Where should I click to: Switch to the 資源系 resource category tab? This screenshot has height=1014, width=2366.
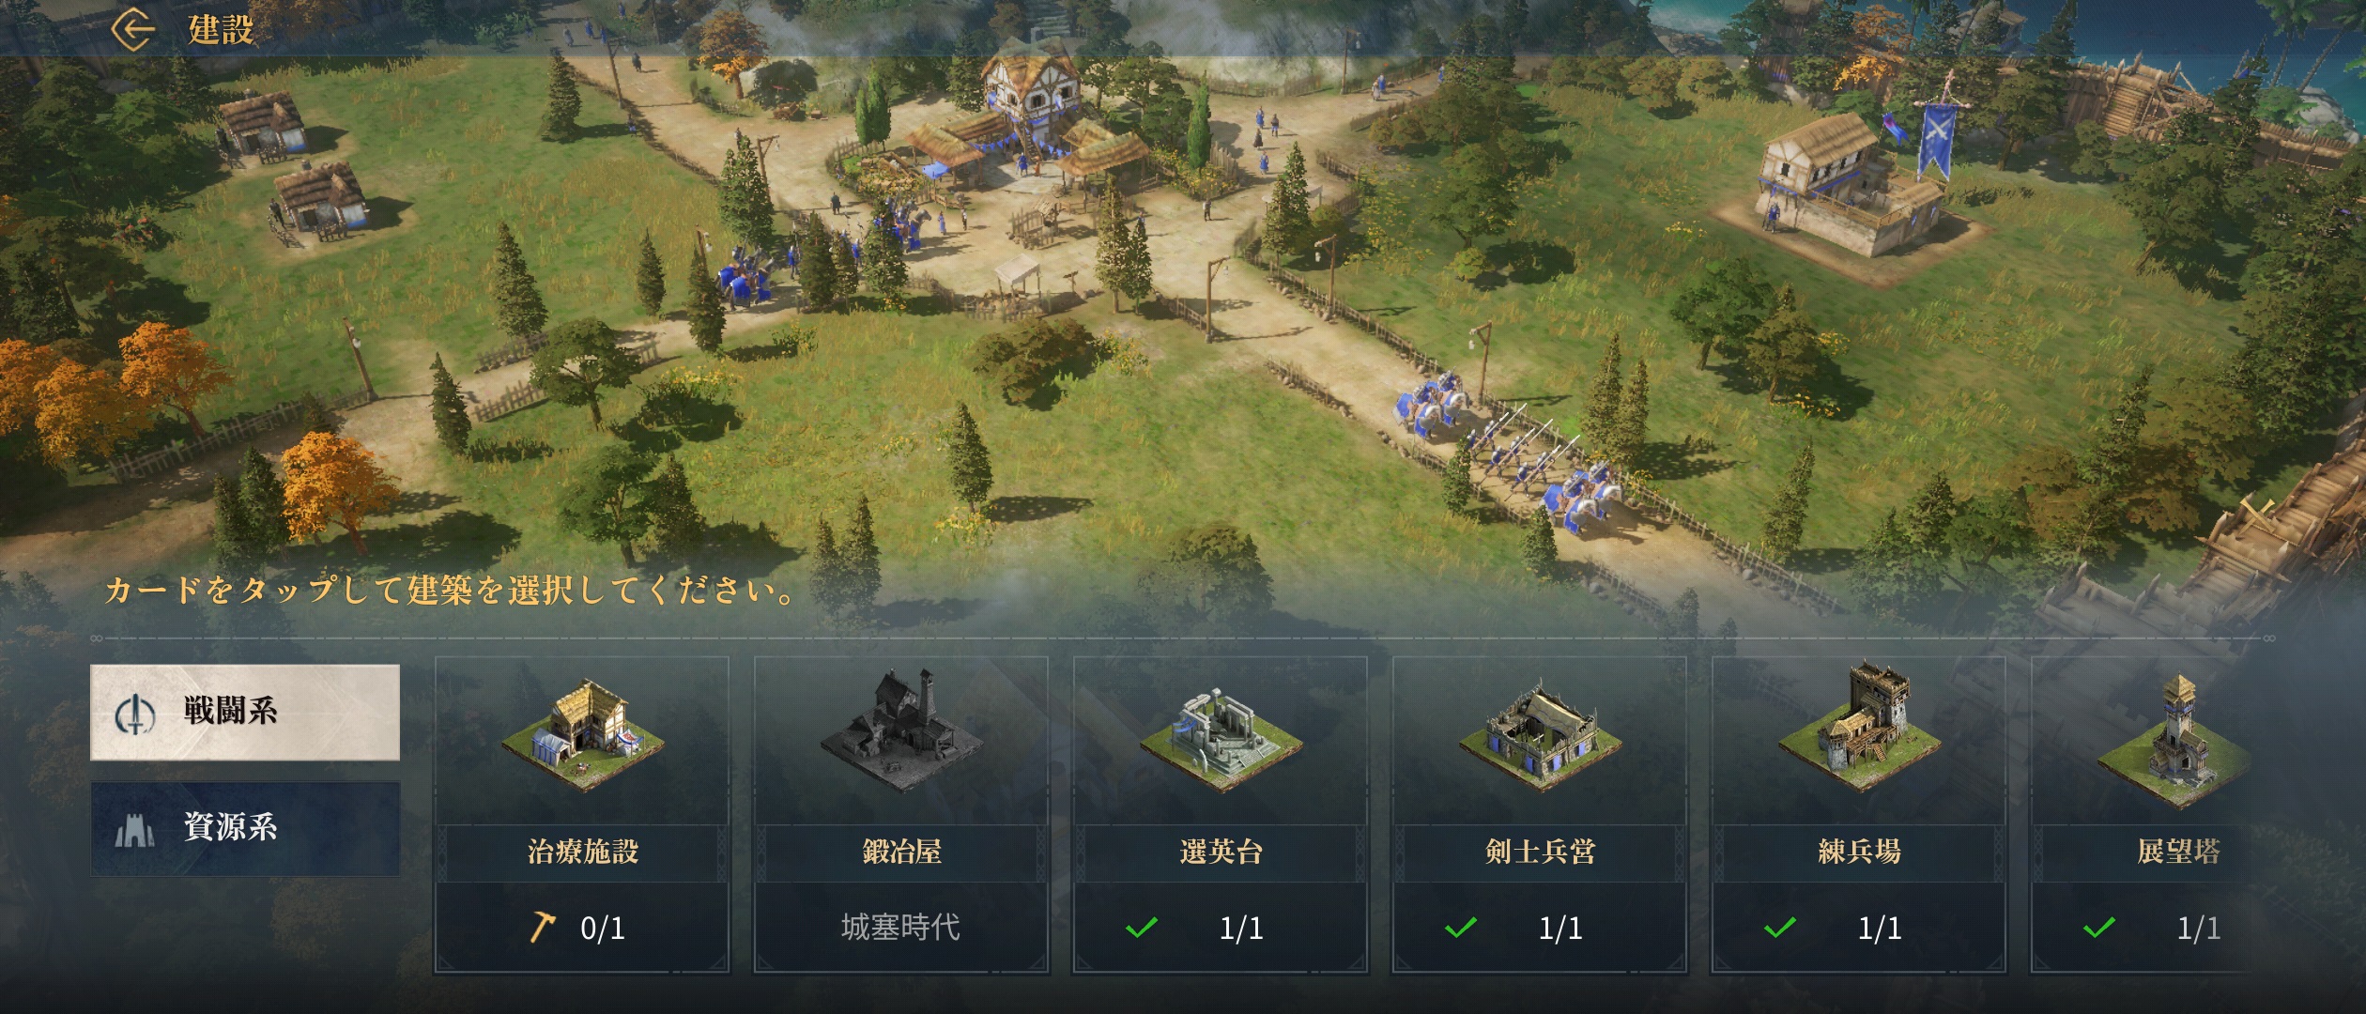pyautogui.click(x=245, y=828)
